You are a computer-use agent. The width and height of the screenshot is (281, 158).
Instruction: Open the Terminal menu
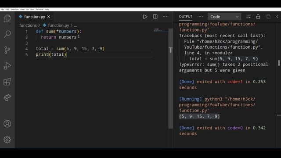tap(40, 9)
